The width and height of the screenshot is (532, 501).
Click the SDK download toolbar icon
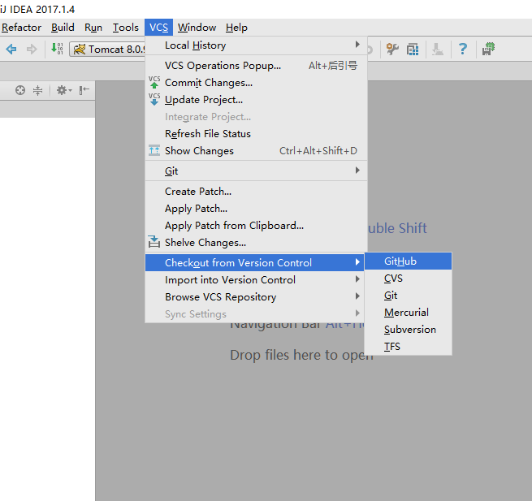point(438,50)
